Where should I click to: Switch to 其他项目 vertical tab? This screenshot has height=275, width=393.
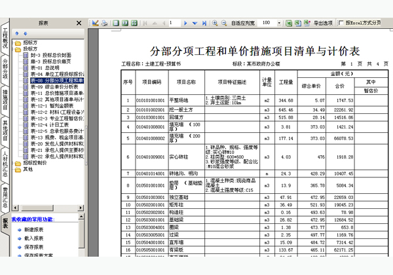[5, 131]
